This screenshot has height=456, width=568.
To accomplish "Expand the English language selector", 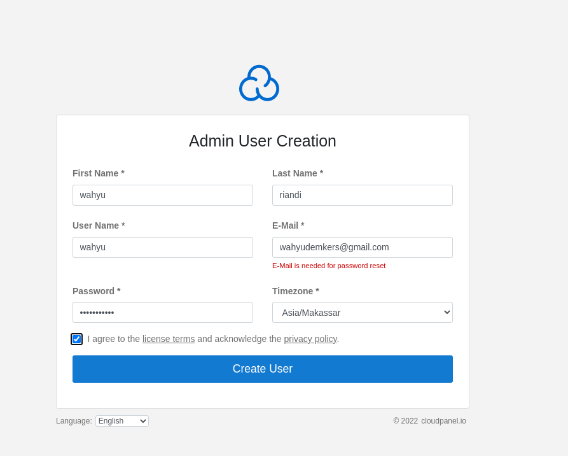I will click(x=121, y=421).
